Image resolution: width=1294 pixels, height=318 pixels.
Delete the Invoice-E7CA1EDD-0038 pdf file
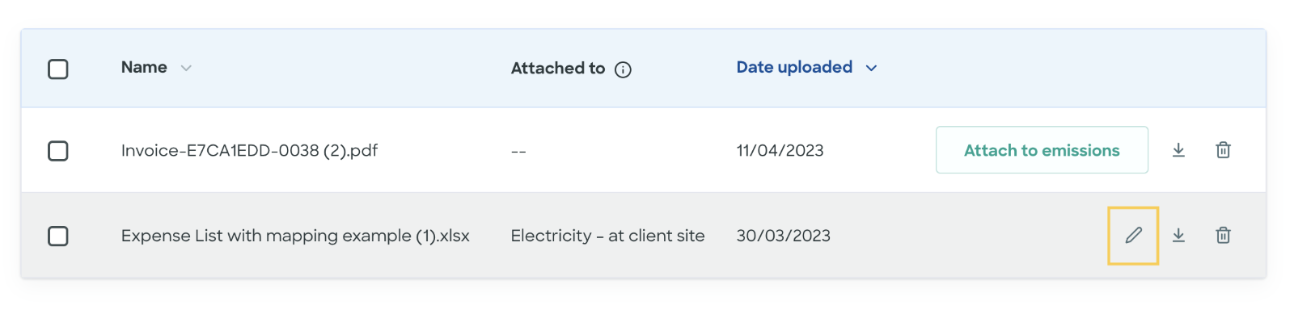tap(1223, 150)
